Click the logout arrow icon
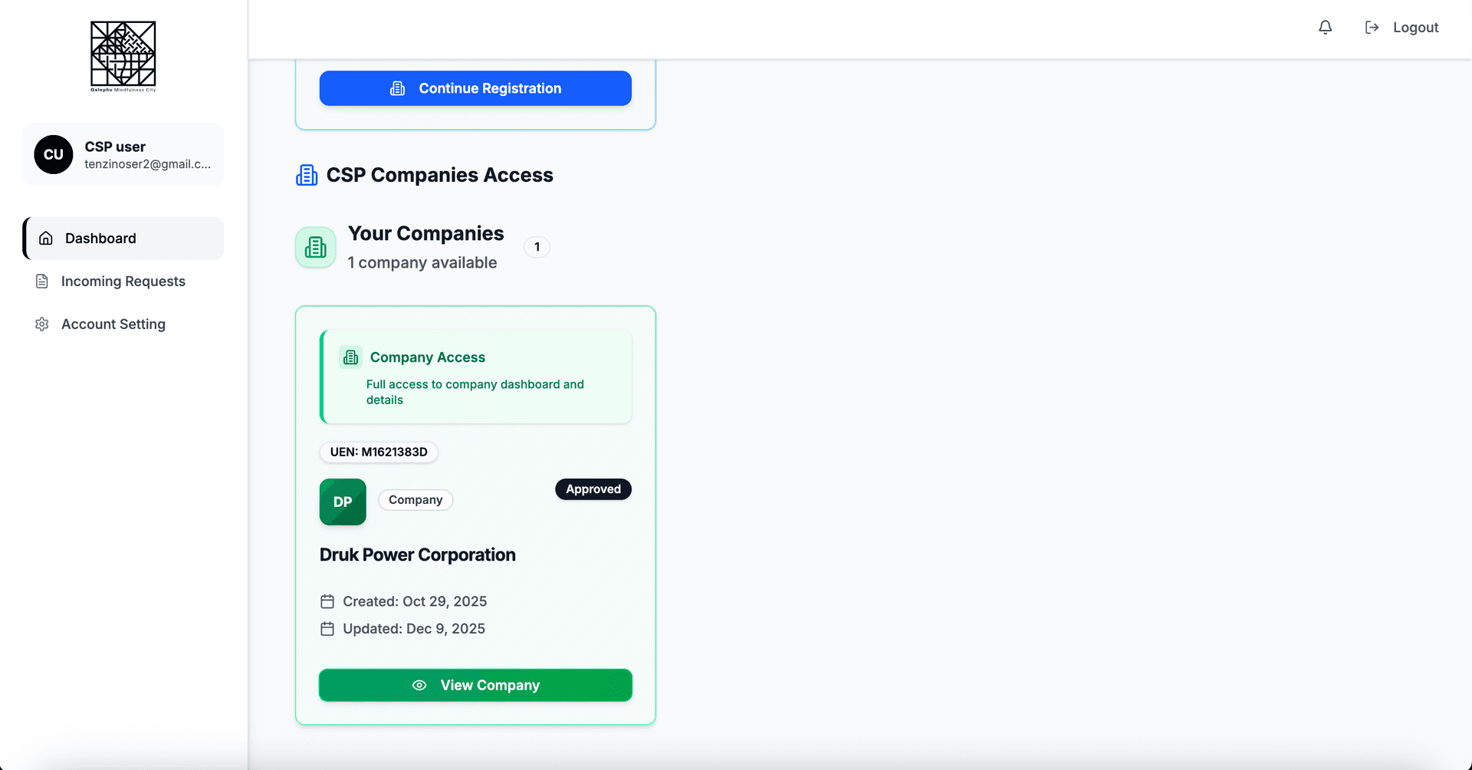The image size is (1472, 770). pos(1372,27)
